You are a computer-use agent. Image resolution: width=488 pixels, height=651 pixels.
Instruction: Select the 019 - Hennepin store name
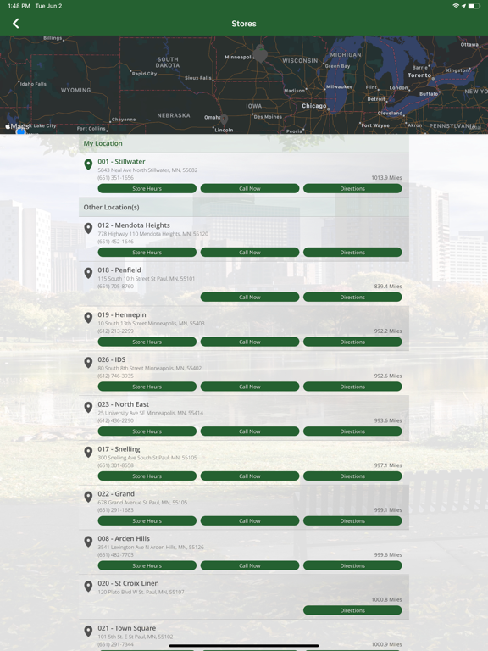[122, 315]
